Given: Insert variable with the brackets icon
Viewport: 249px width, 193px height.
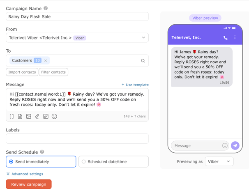Looking at the screenshot, I should pyautogui.click(x=12, y=116).
